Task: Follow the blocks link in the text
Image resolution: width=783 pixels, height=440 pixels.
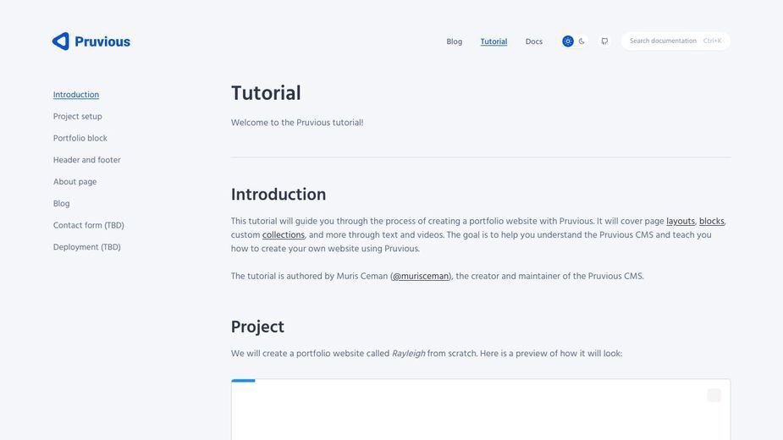Action: [x=712, y=221]
